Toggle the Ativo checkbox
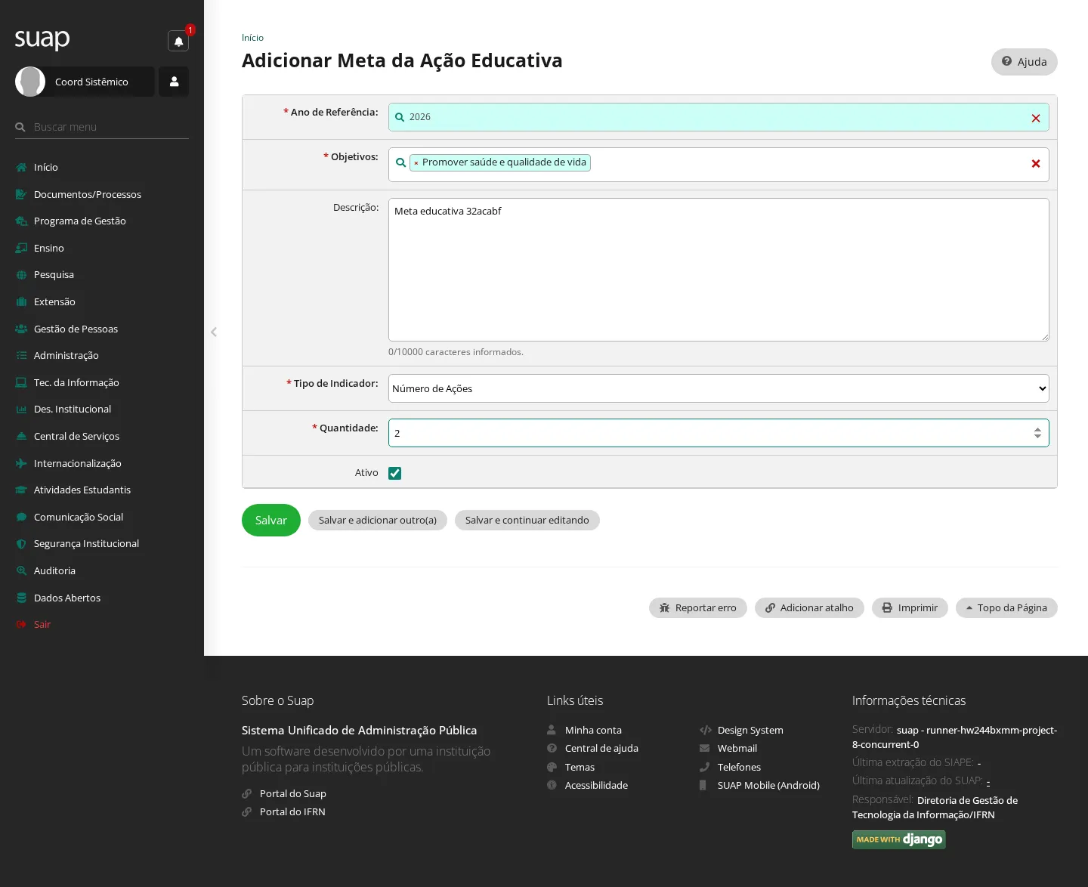This screenshot has height=887, width=1088. pos(394,473)
